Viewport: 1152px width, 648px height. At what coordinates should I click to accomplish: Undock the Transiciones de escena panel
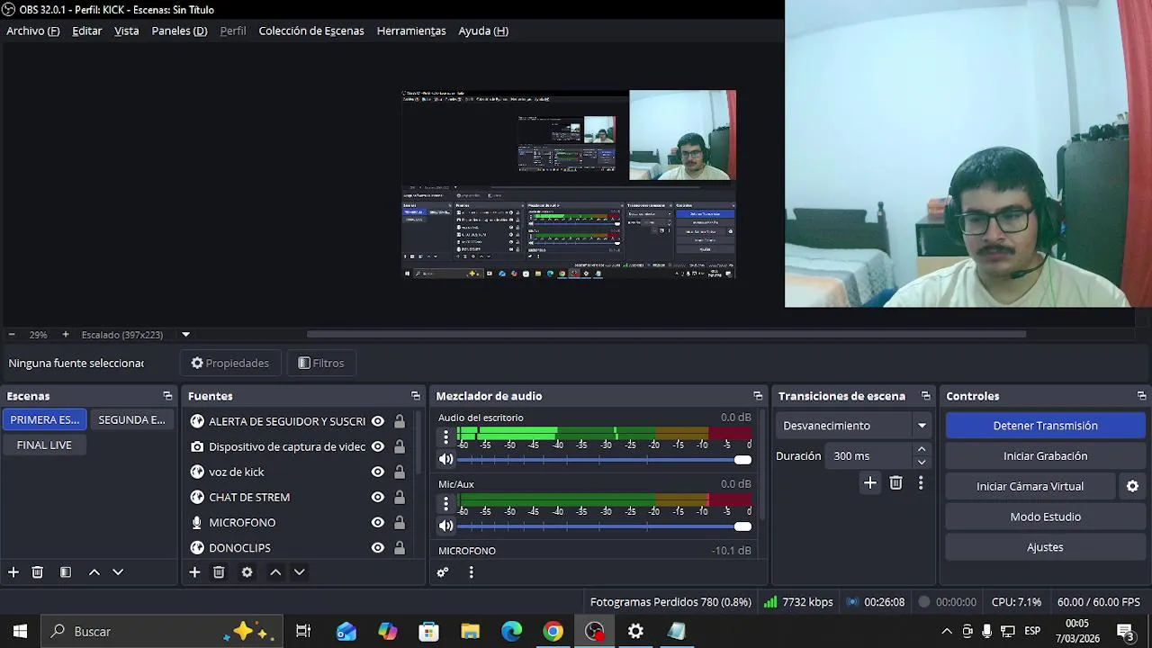pyautogui.click(x=926, y=396)
